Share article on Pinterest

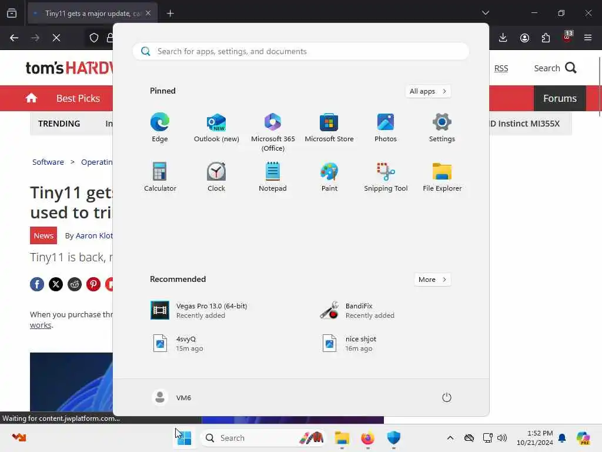(93, 284)
